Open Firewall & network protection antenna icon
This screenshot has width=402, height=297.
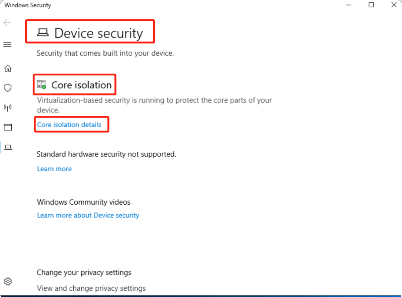pyautogui.click(x=8, y=108)
